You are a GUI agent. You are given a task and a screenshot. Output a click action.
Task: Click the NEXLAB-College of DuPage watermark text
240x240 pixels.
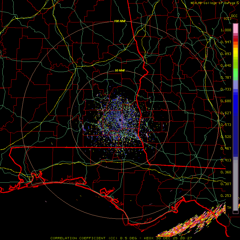click(213, 3)
